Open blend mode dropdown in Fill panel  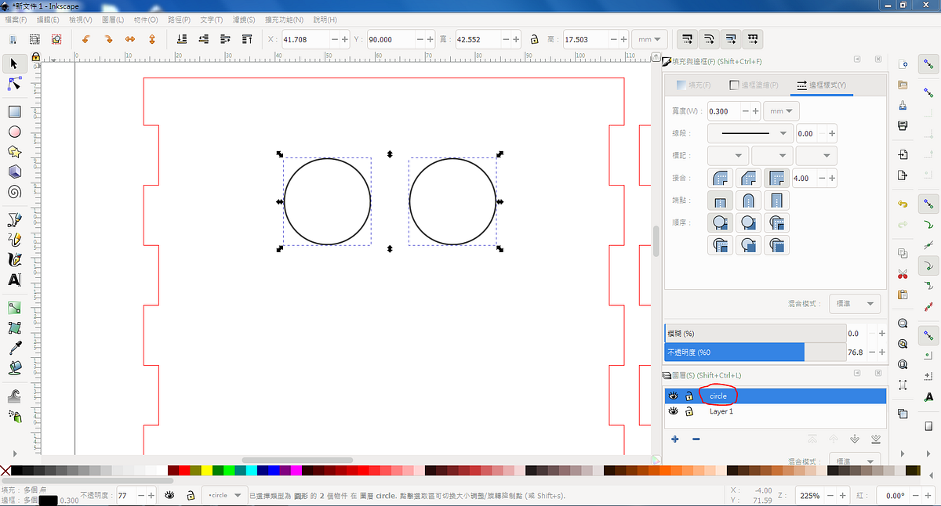[x=855, y=303]
